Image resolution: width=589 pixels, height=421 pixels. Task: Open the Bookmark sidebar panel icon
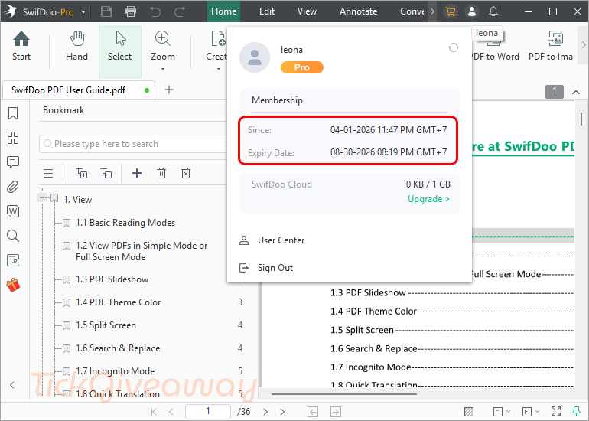(x=13, y=113)
